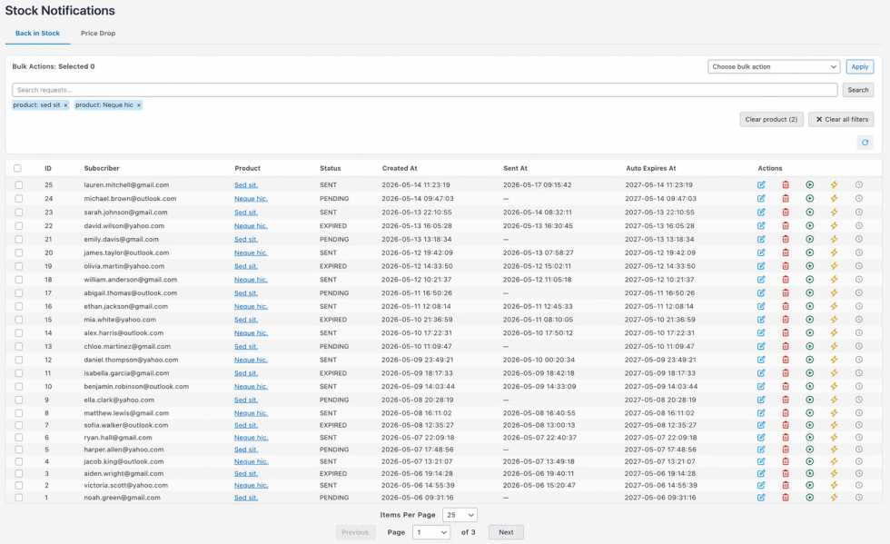Switch to the Price Drop tab
This screenshot has width=890, height=544.
(97, 33)
